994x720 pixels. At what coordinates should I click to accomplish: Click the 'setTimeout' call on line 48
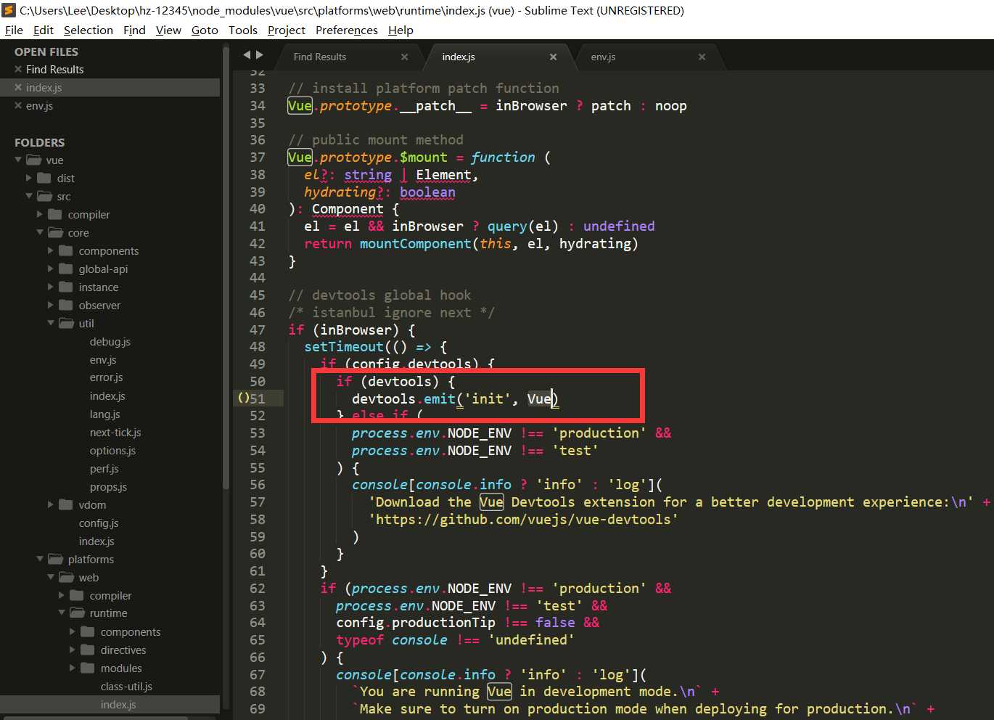coord(344,347)
